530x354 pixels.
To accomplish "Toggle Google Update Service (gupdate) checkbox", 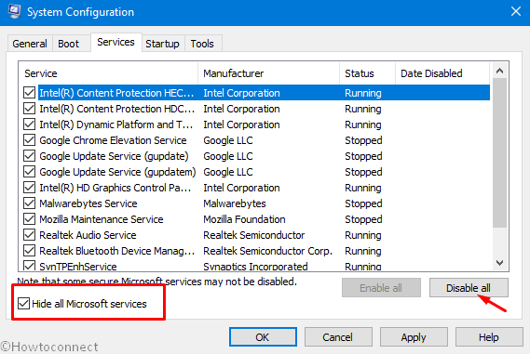I will [30, 156].
